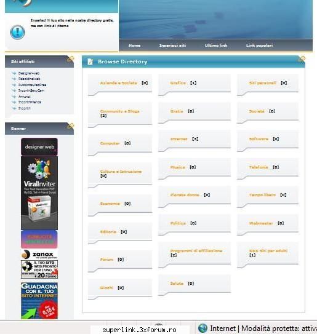Browse the Telefonia category
This screenshot has height=334, width=317.
point(259,167)
